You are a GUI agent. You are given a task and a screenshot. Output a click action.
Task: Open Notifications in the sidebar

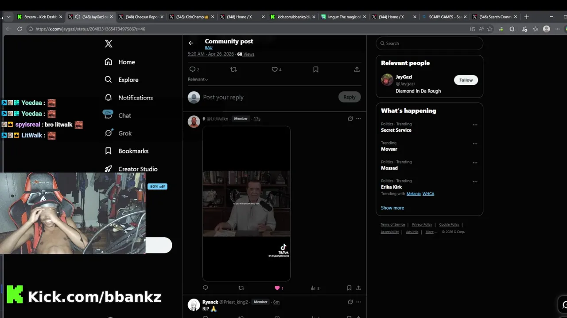pyautogui.click(x=128, y=98)
